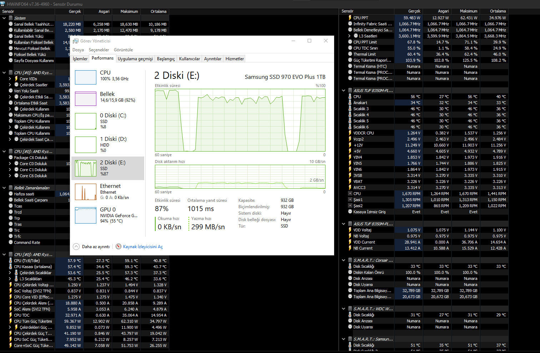
Task: Open the Dosya menu in Task Manager
Action: pos(78,50)
